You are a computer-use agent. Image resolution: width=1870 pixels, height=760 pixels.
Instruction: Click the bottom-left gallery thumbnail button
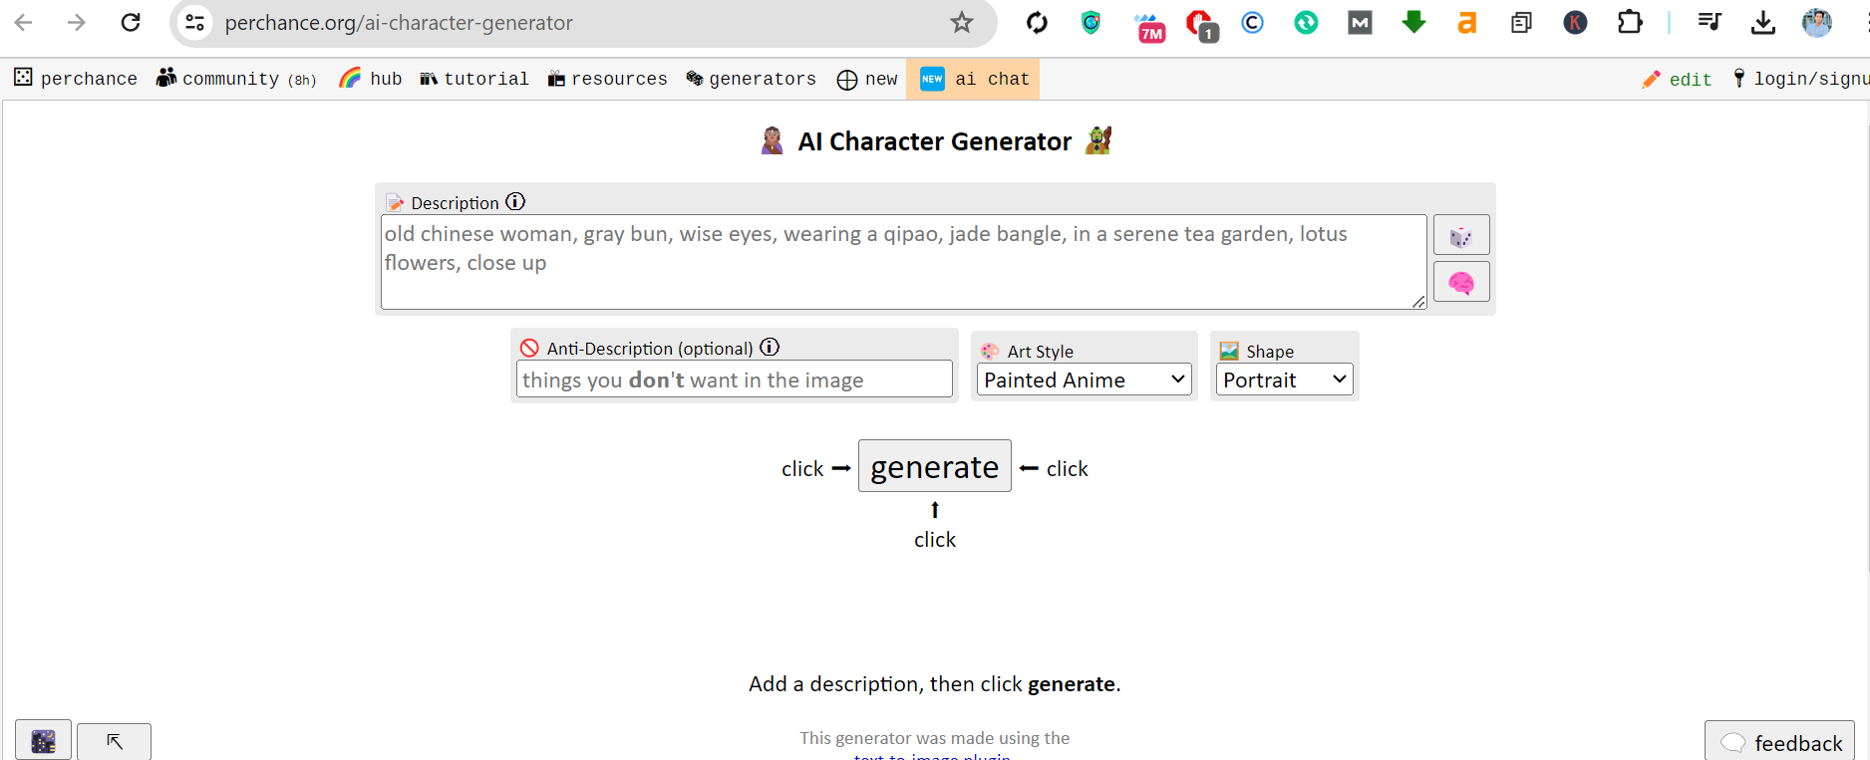pos(43,741)
